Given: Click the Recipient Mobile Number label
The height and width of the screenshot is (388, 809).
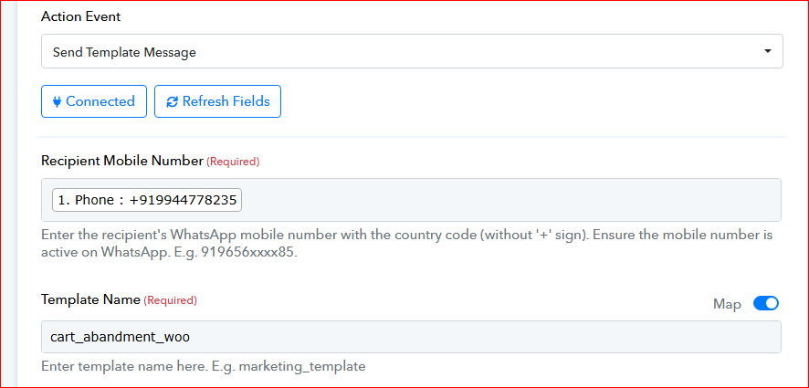Looking at the screenshot, I should click(121, 161).
